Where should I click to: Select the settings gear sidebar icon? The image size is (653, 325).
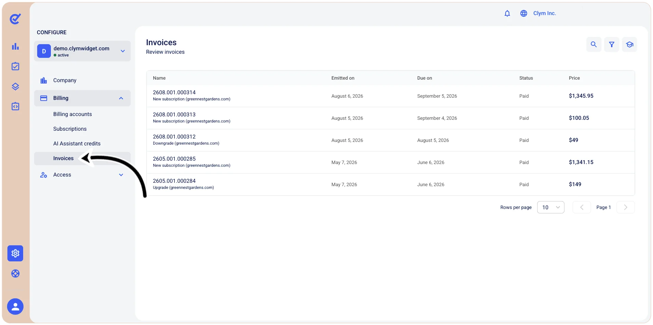coord(15,253)
